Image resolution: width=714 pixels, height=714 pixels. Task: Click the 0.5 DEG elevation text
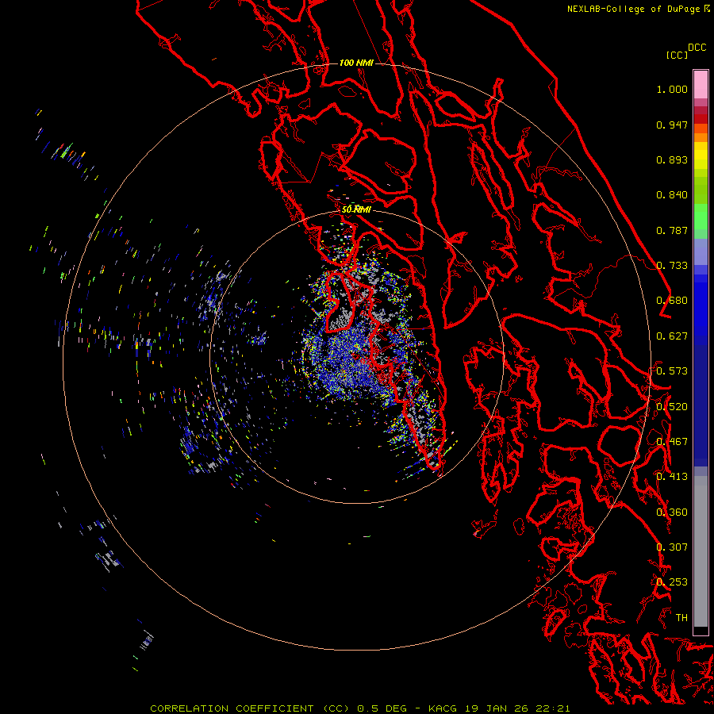(383, 708)
